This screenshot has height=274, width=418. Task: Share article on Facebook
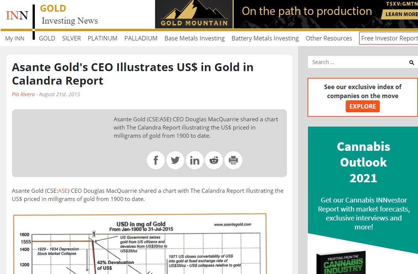(156, 160)
